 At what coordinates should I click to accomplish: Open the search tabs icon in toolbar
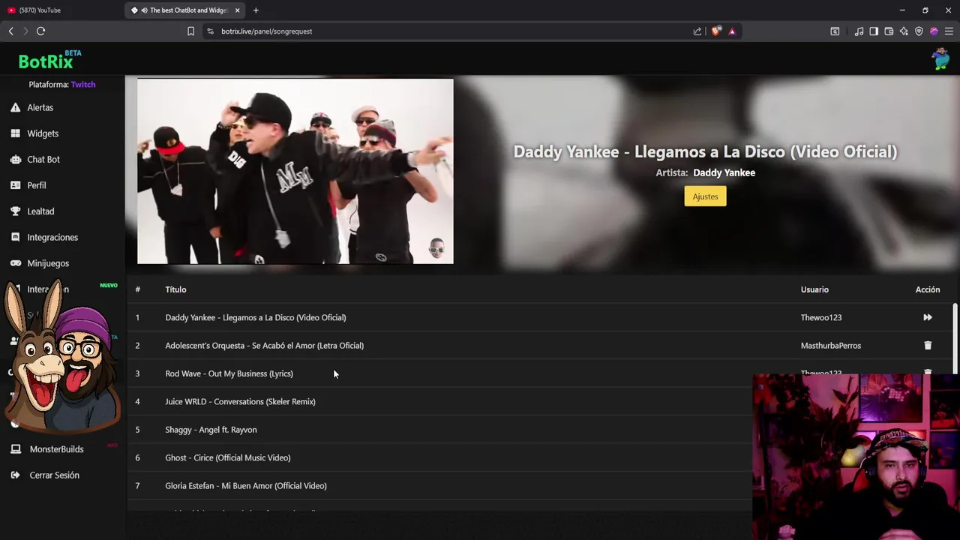(835, 31)
